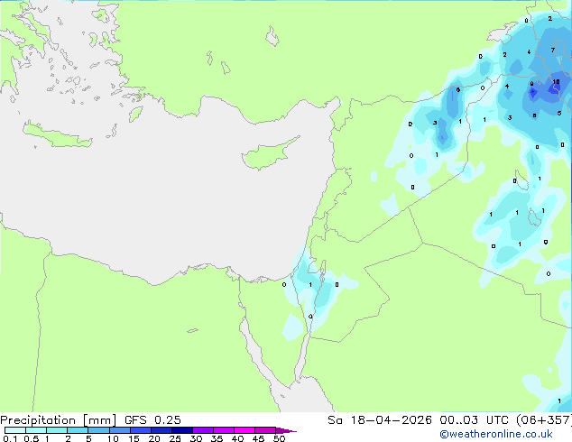Click the 30–35 mm purple legend swatch
572x442 pixels.
pyautogui.click(x=203, y=430)
